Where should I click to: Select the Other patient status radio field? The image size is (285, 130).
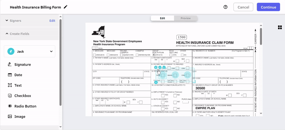coord(188,75)
